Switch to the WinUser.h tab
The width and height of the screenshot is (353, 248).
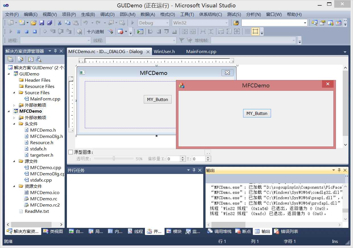[164, 52]
